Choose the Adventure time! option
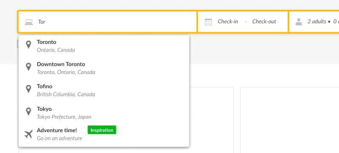This screenshot has width=339, height=153. pyautogui.click(x=104, y=134)
